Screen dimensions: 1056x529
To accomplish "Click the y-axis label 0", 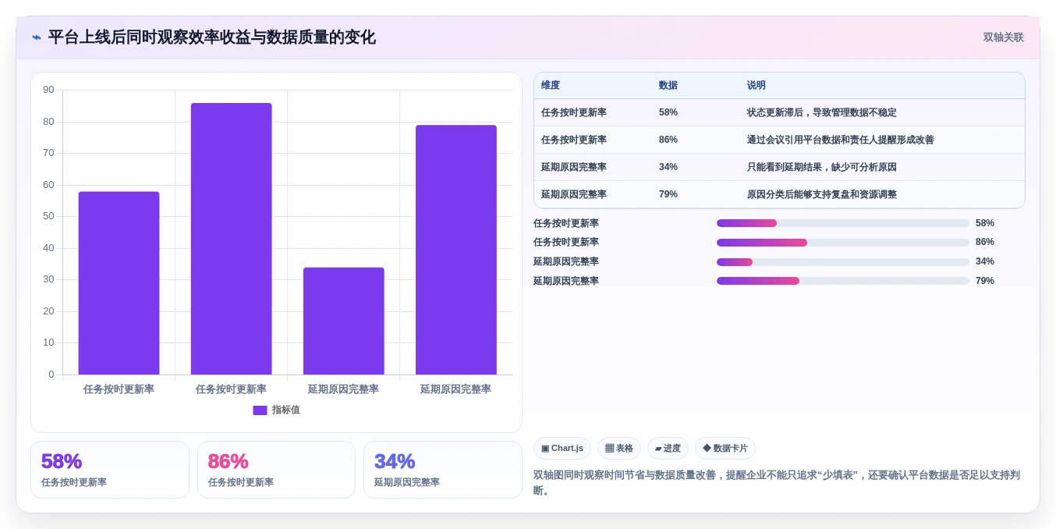I will (51, 375).
